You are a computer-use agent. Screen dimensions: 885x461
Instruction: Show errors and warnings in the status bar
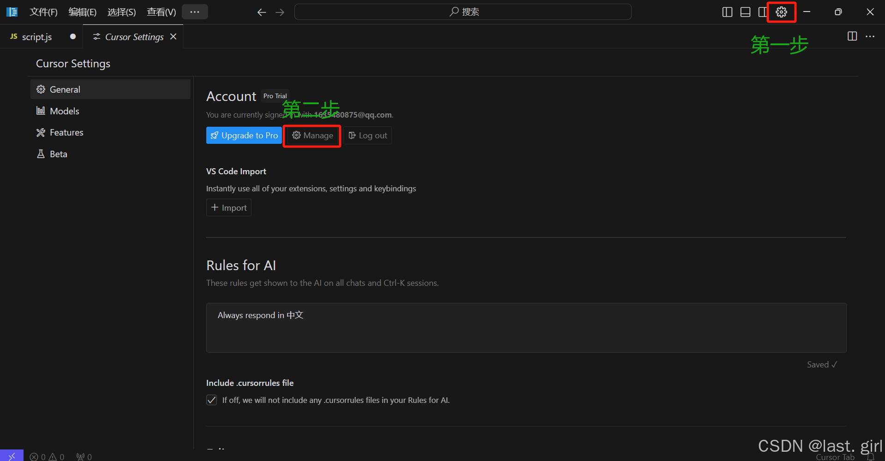click(47, 456)
